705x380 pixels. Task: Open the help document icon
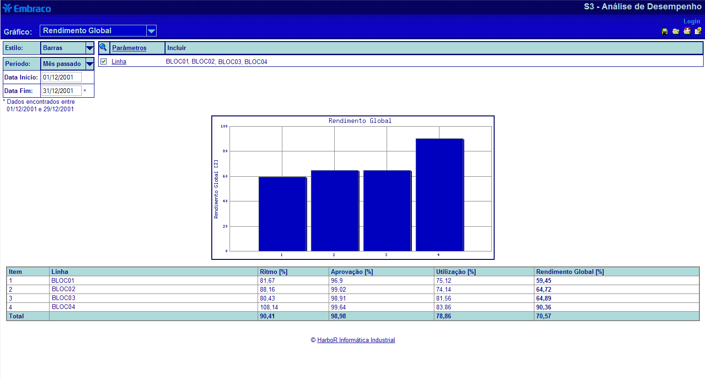[x=698, y=31]
